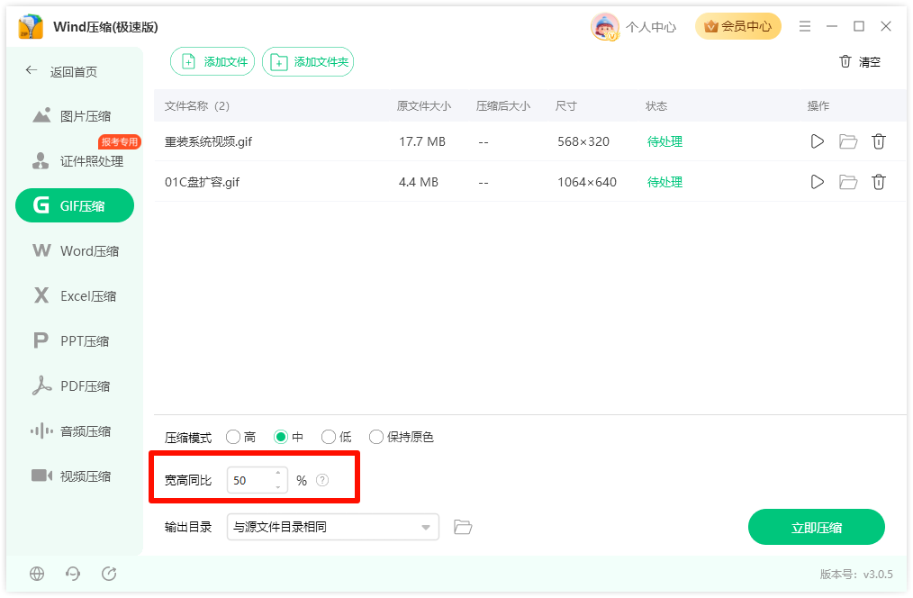Click the globe icon at bottom left
913x598 pixels.
point(37,574)
